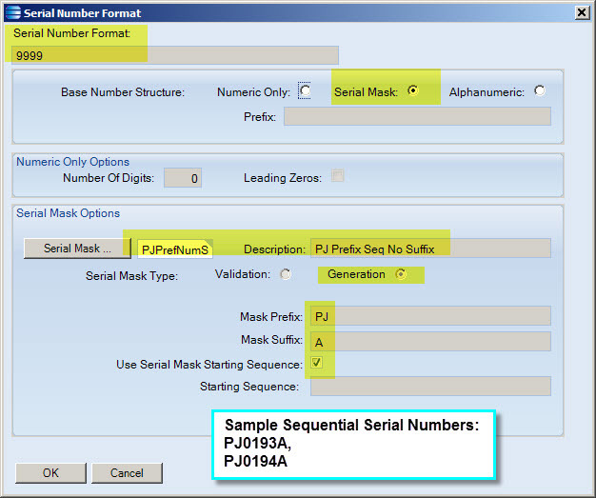Select the Validation mask type radio button
Screen dimensions: 596x498
pos(286,274)
